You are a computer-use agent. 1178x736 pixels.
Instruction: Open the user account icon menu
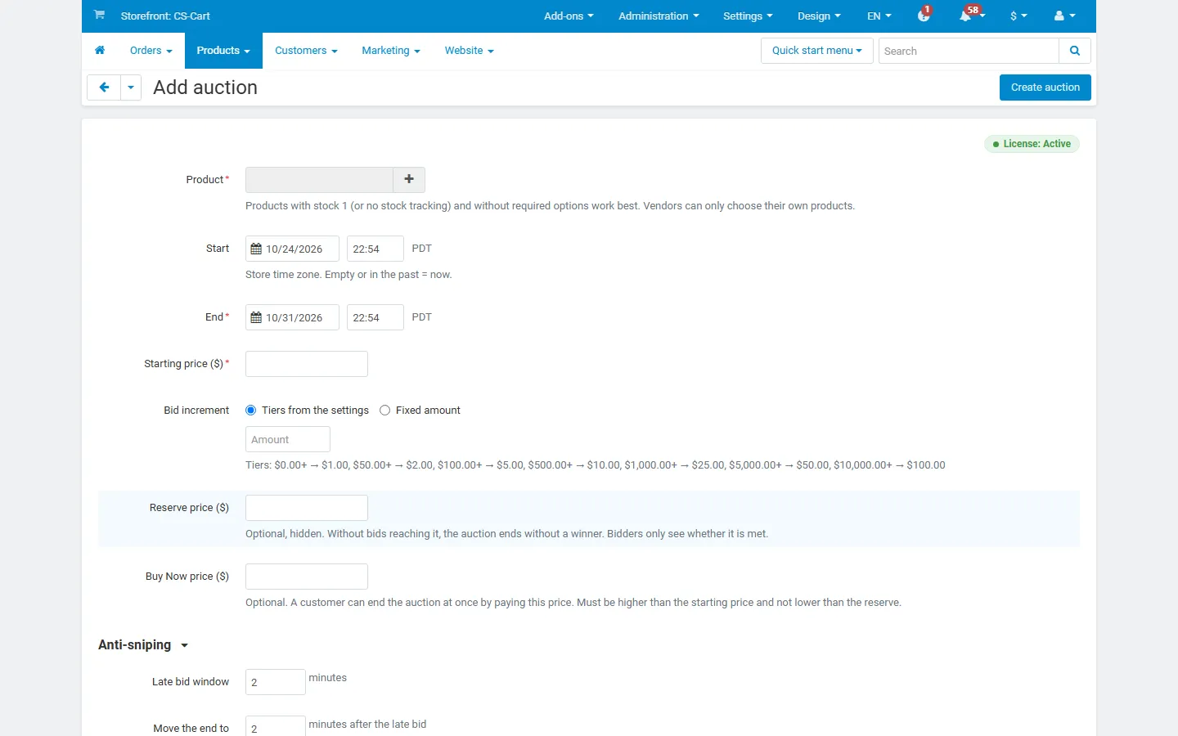tap(1064, 16)
